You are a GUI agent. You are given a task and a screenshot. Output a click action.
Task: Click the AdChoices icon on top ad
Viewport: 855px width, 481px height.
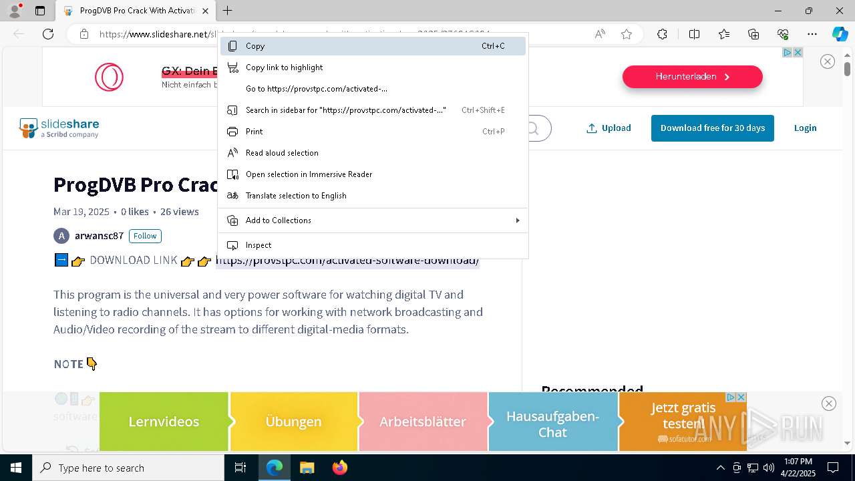click(788, 53)
